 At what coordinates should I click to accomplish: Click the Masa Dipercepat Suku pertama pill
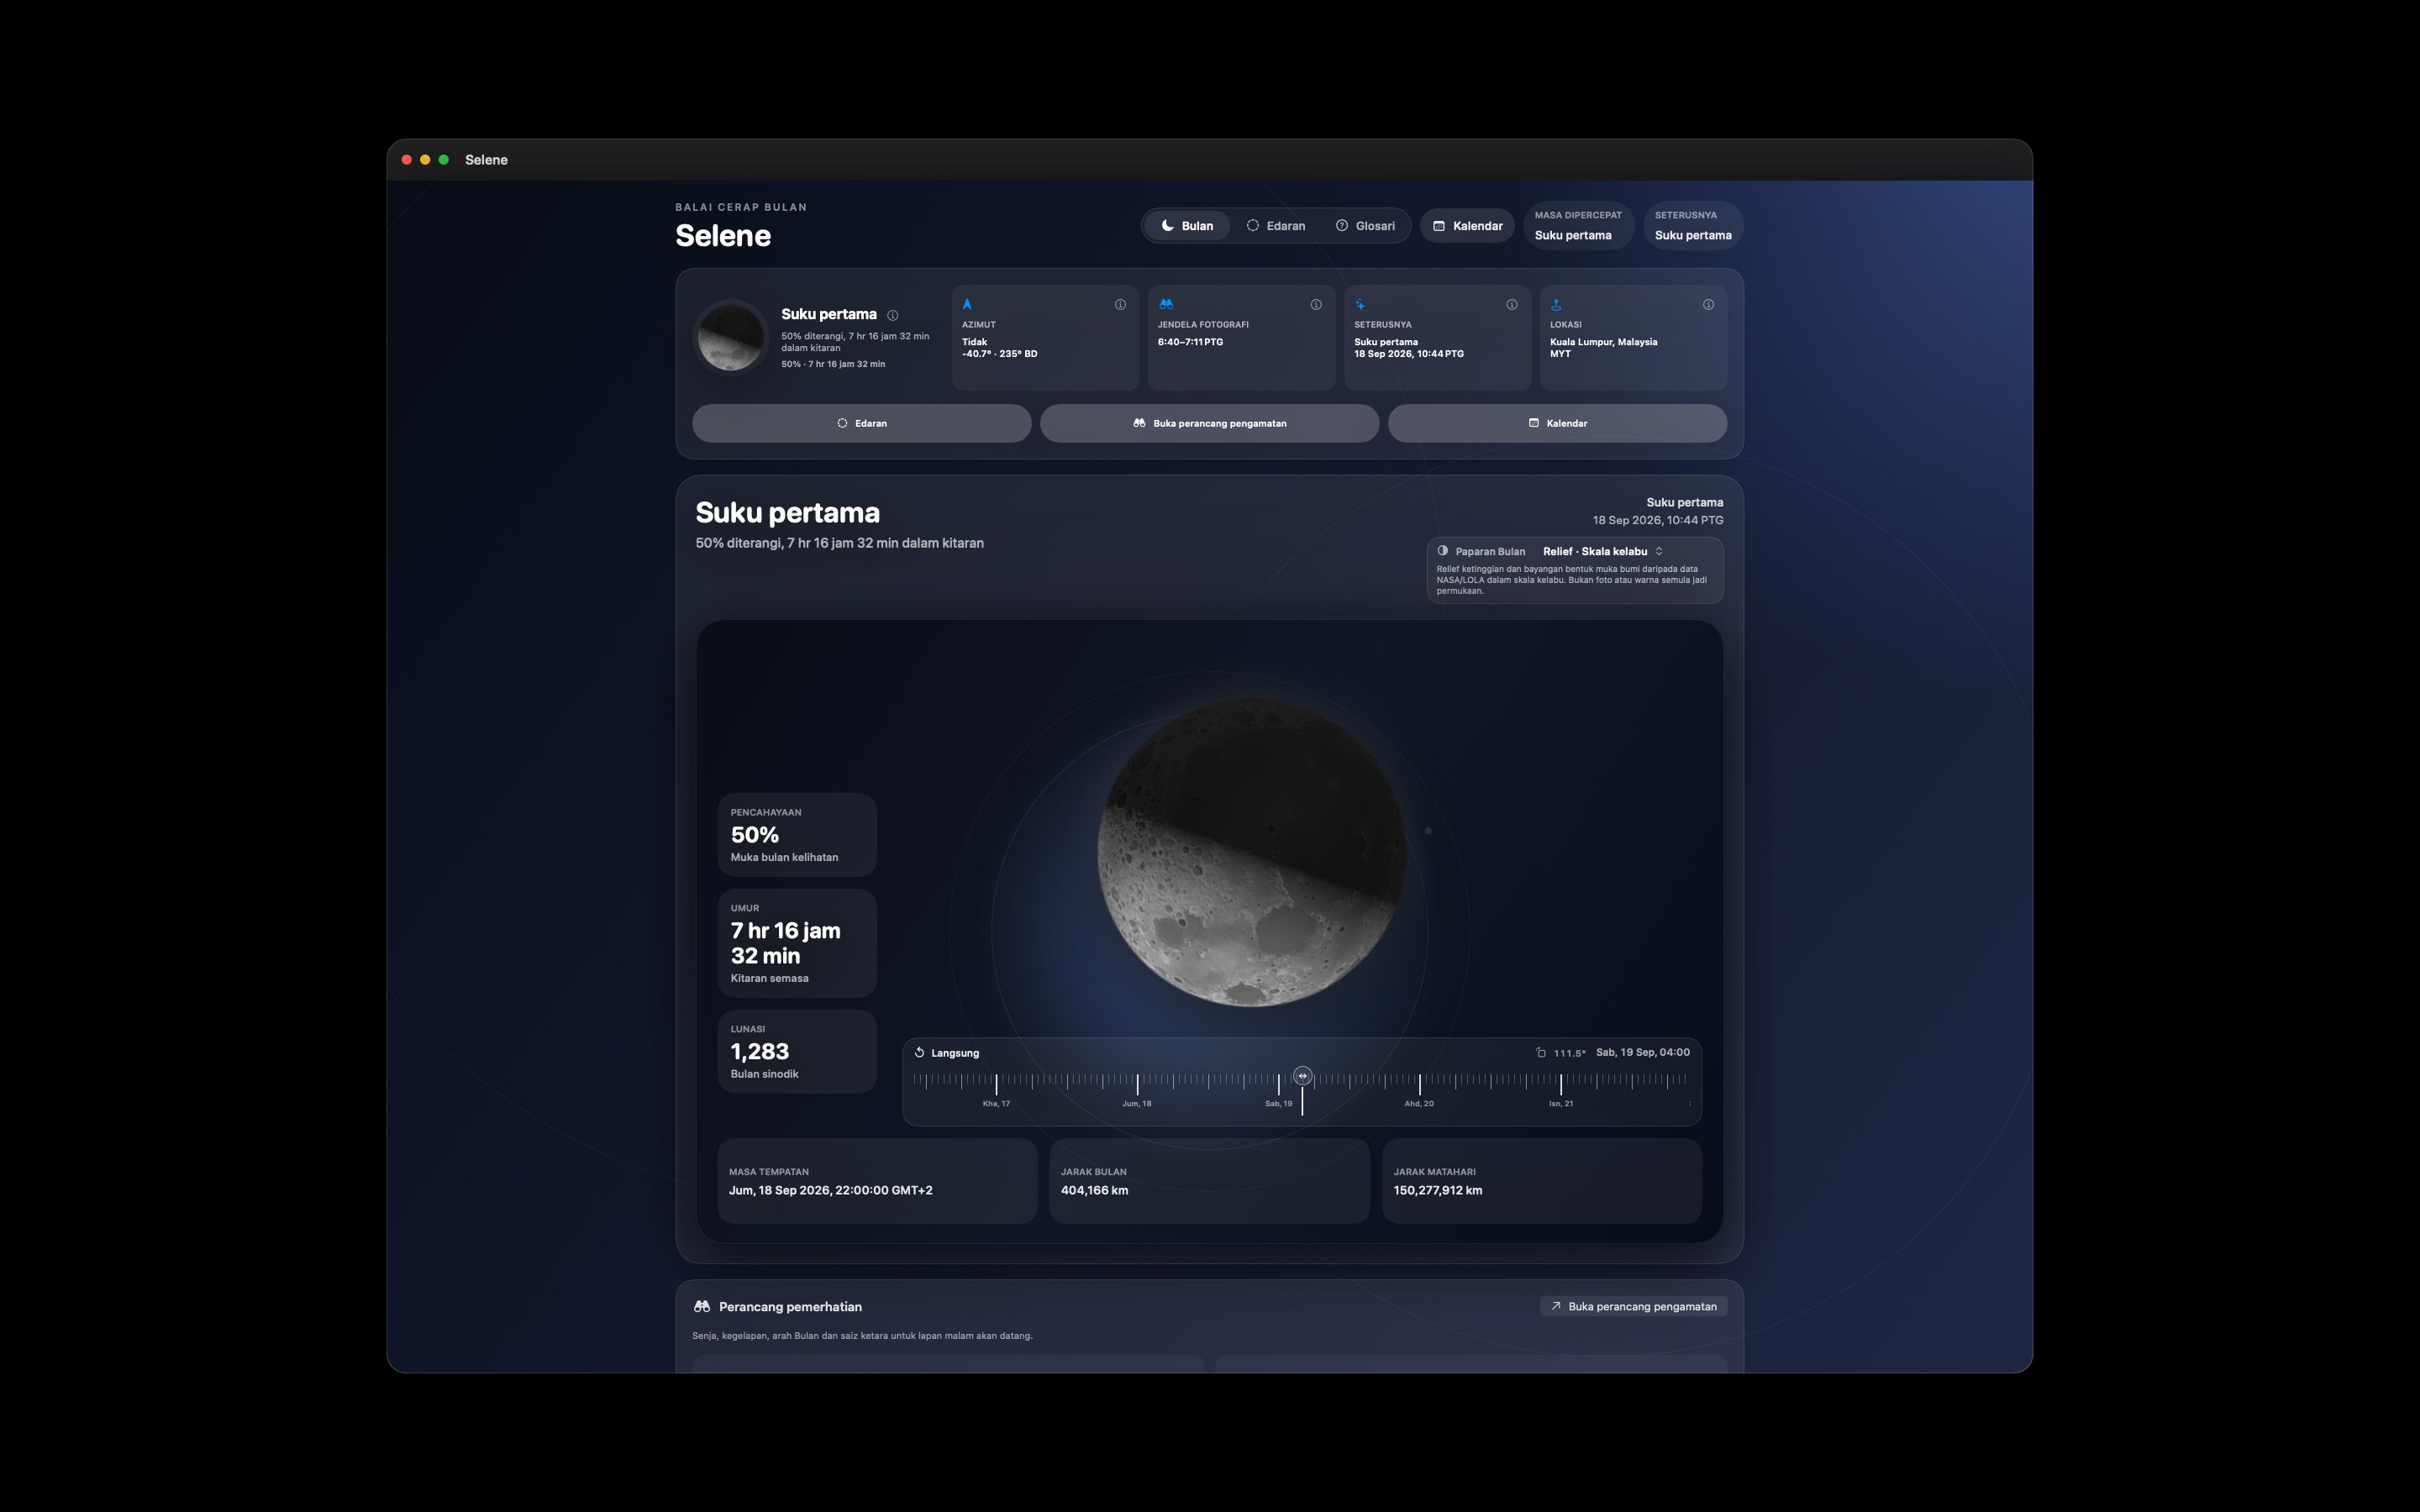click(x=1578, y=226)
